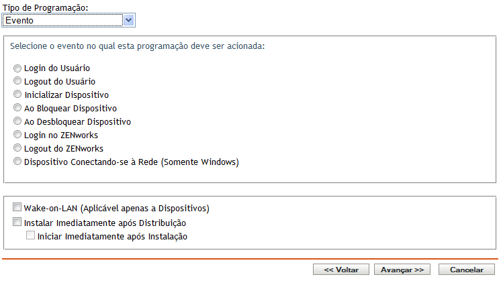Screen dimensions: 501x281
Task: Choose the Logout do Usuário option
Action: [x=17, y=82]
